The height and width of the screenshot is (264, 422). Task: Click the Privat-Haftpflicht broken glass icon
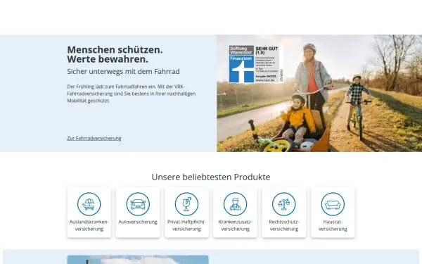tap(186, 204)
